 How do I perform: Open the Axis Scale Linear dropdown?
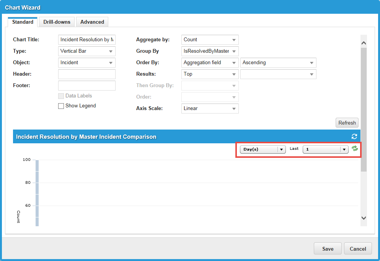point(210,109)
